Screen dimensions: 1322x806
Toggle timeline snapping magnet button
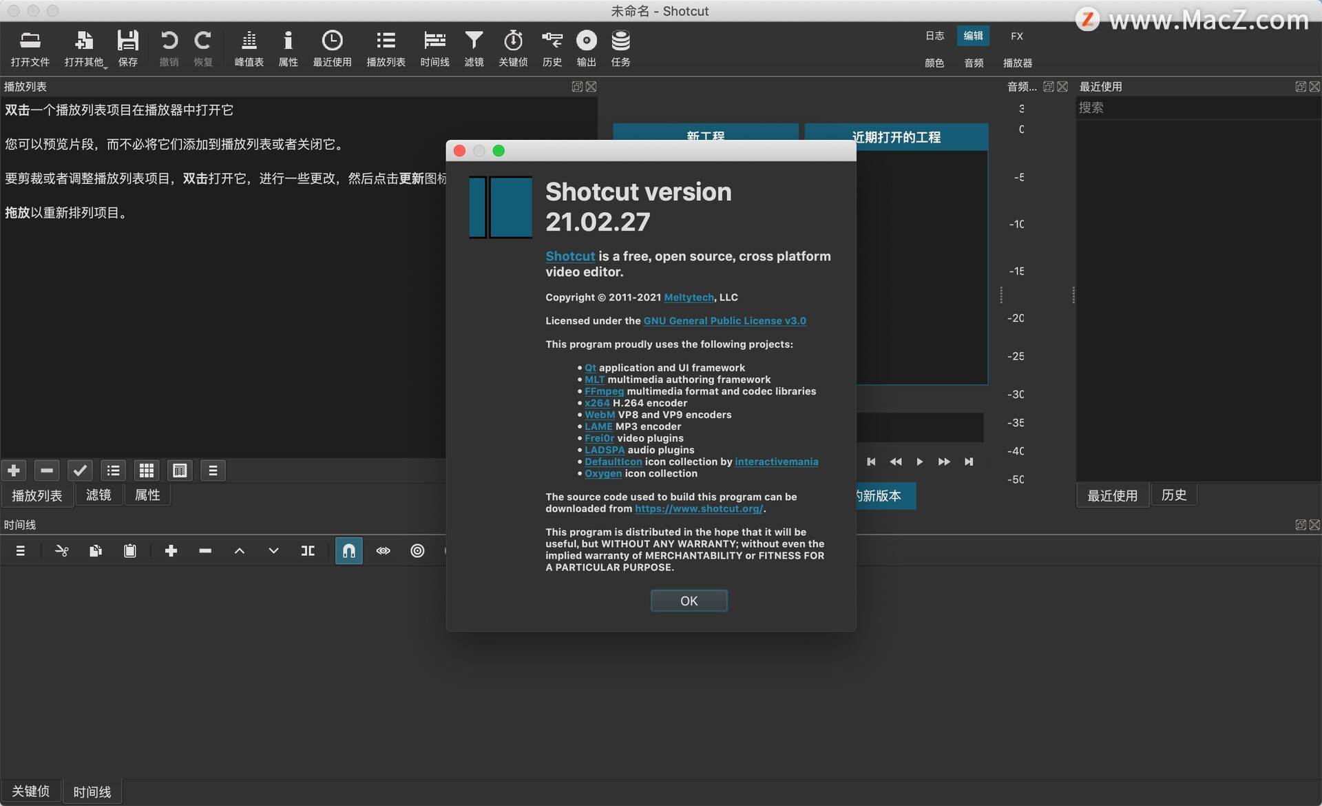click(x=349, y=551)
